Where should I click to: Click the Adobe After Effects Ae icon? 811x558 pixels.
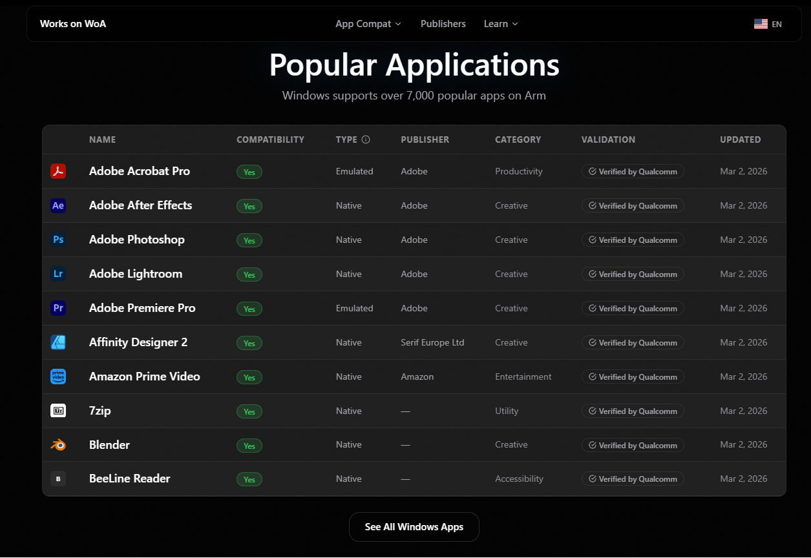tap(58, 205)
